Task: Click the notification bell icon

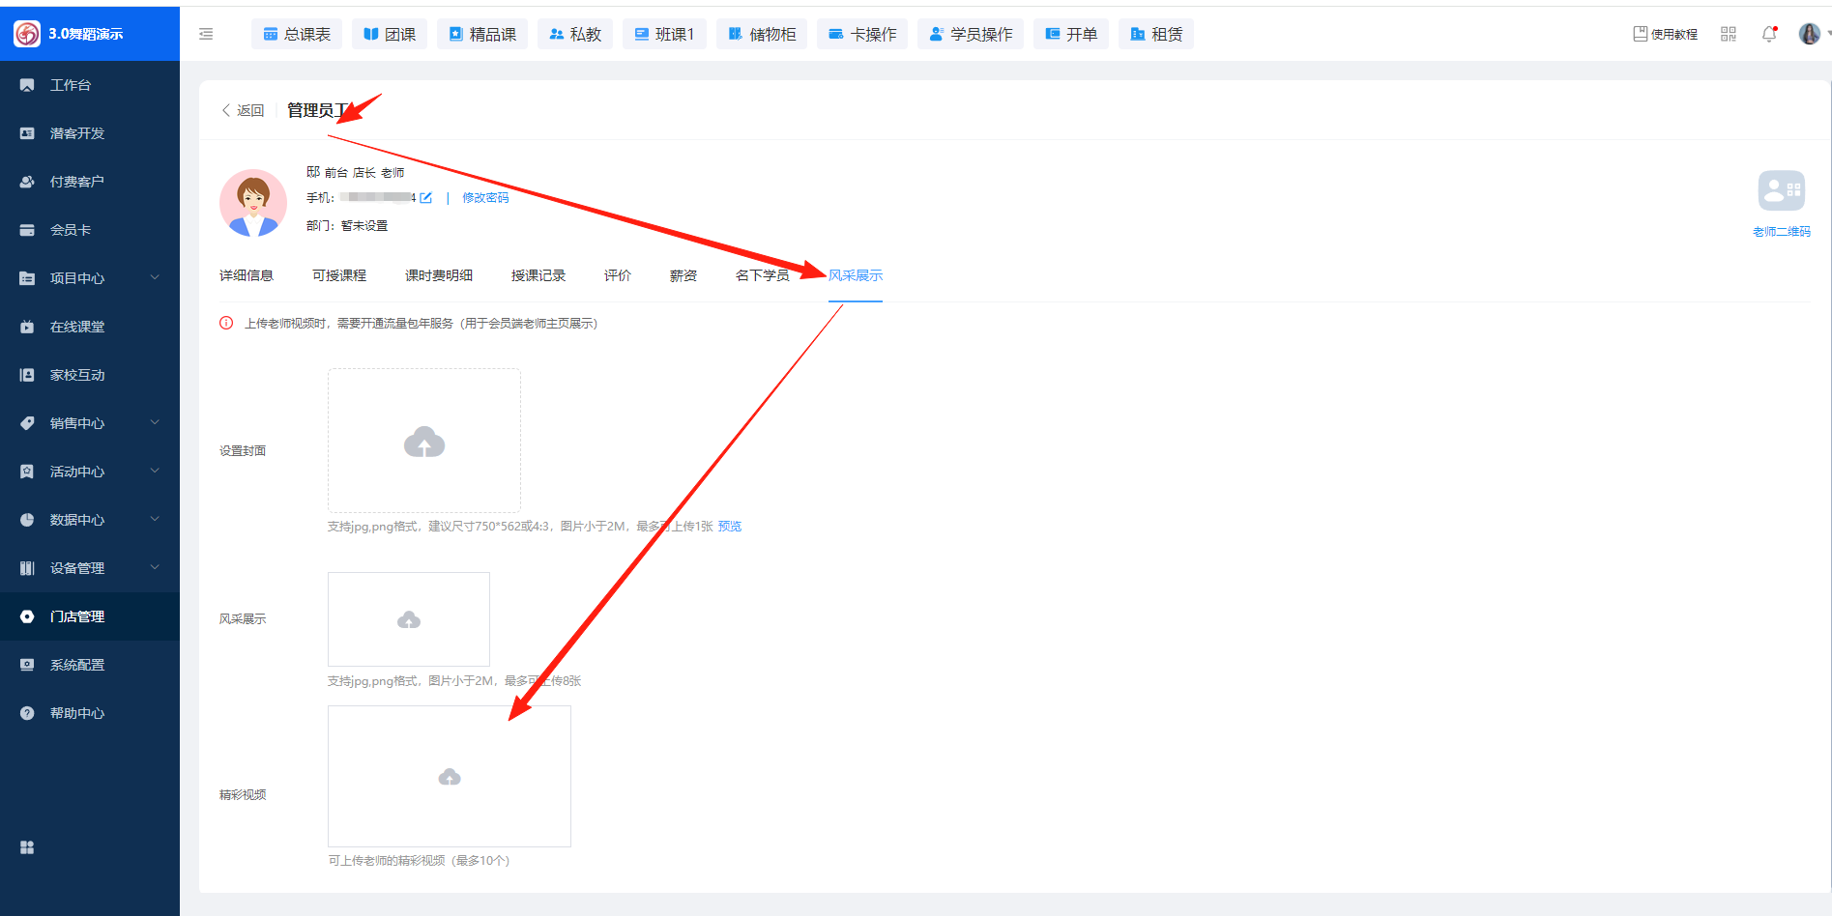Action: click(x=1769, y=34)
